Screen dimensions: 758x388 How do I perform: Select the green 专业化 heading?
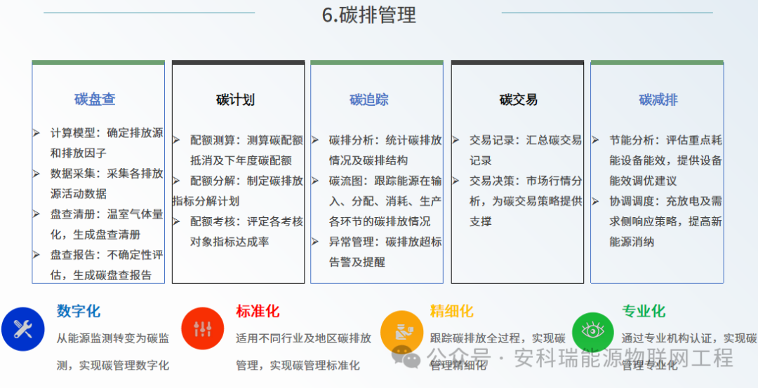click(644, 311)
